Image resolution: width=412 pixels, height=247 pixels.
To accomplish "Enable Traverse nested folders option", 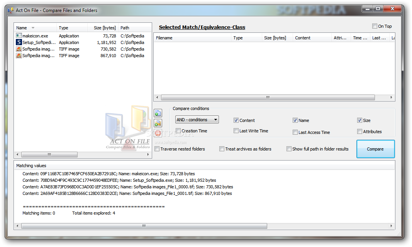I will [157, 149].
